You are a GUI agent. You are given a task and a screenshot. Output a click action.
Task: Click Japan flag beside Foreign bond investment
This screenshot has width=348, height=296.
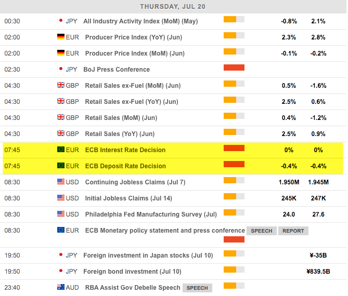coord(60,271)
